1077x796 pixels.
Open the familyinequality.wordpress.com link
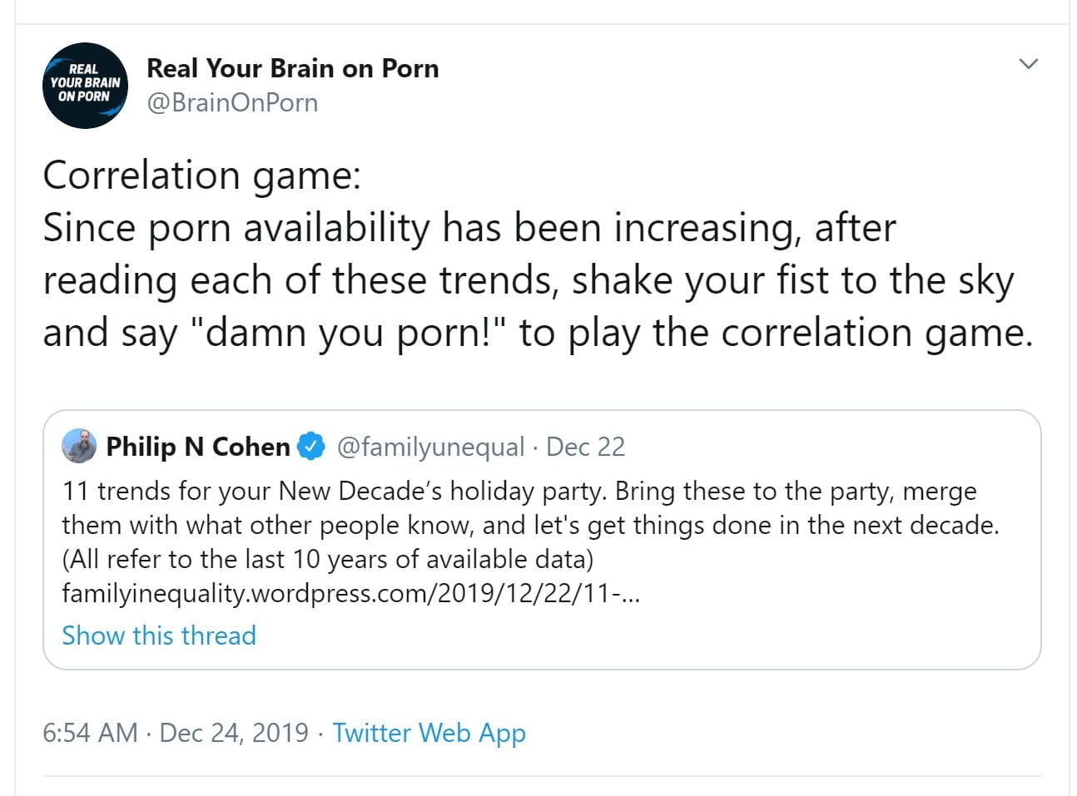point(350,593)
